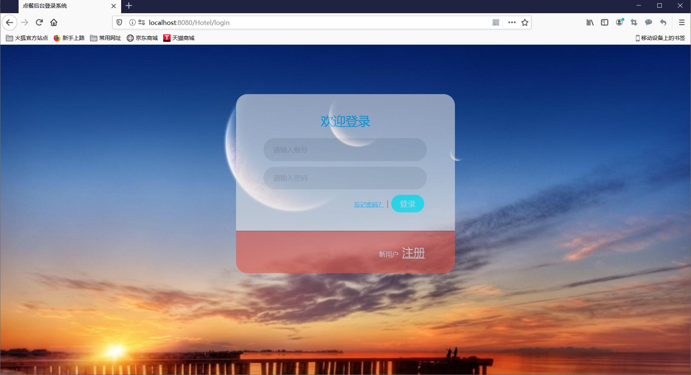
Task: Reload the page with the refresh icon
Action: pyautogui.click(x=39, y=22)
